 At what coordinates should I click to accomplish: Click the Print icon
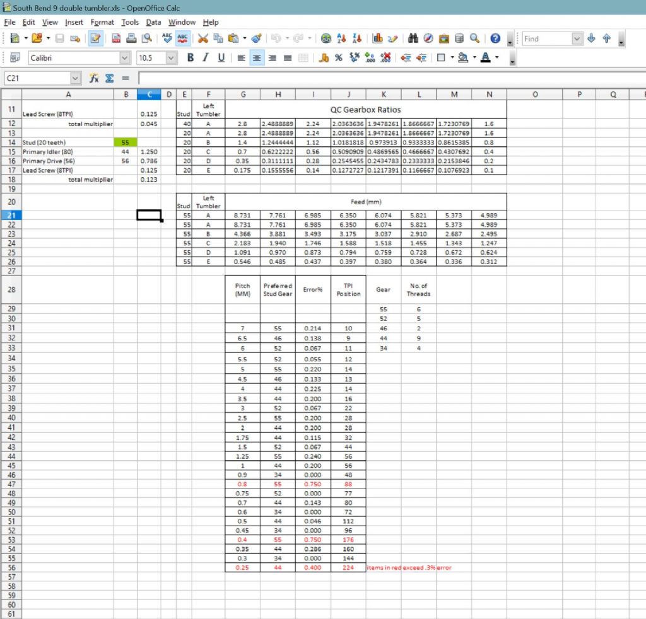point(131,38)
